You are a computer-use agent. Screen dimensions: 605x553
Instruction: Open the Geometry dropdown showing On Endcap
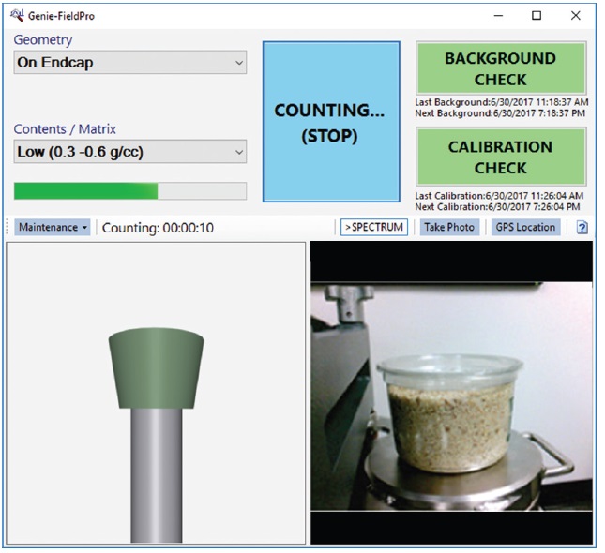pos(130,63)
